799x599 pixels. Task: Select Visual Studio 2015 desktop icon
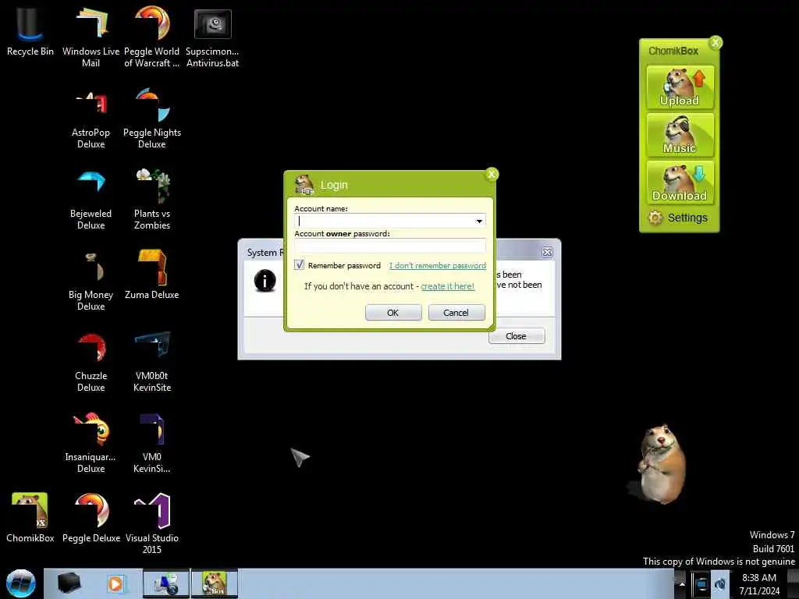click(152, 523)
